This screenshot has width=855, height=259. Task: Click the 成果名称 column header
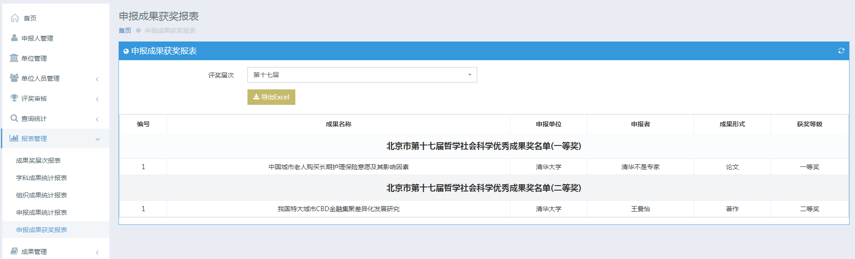(x=339, y=124)
